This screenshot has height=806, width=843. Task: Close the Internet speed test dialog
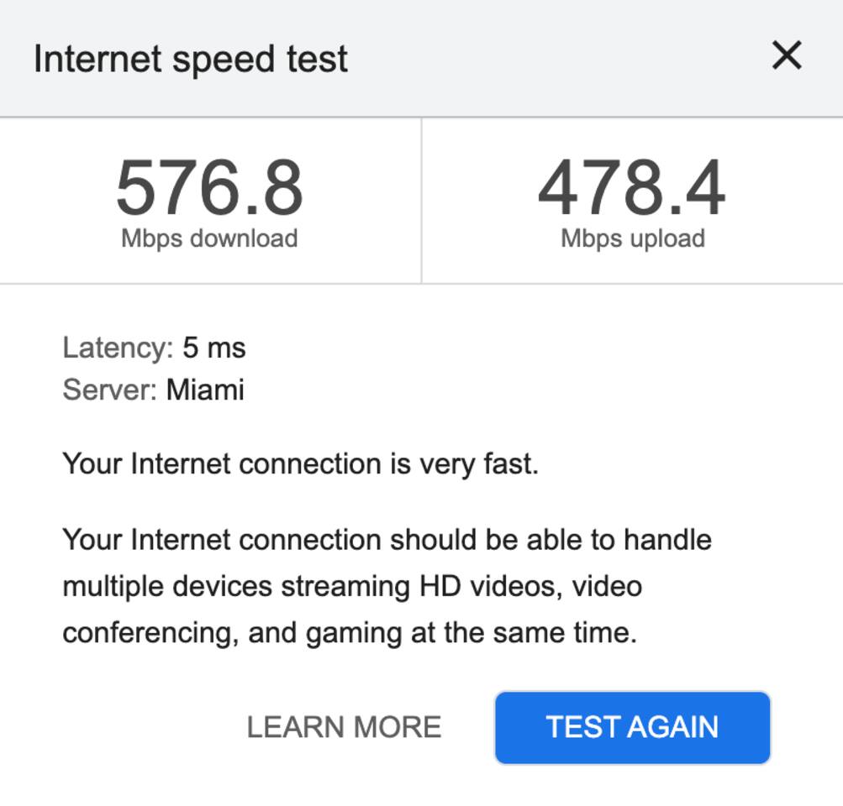coord(787,56)
